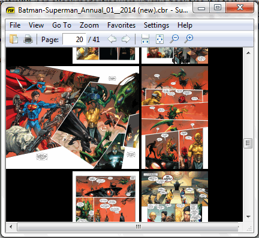The image size is (259, 238).
Task: Click the window resize grip corner
Action: pyautogui.click(x=249, y=228)
